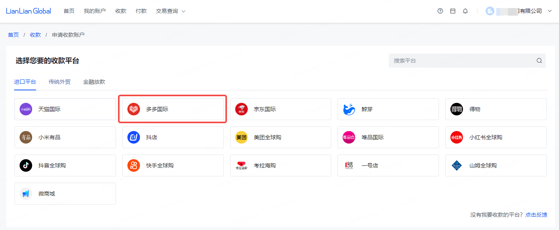Click the search magnifier icon
Image resolution: width=559 pixels, height=230 pixels.
[539, 61]
